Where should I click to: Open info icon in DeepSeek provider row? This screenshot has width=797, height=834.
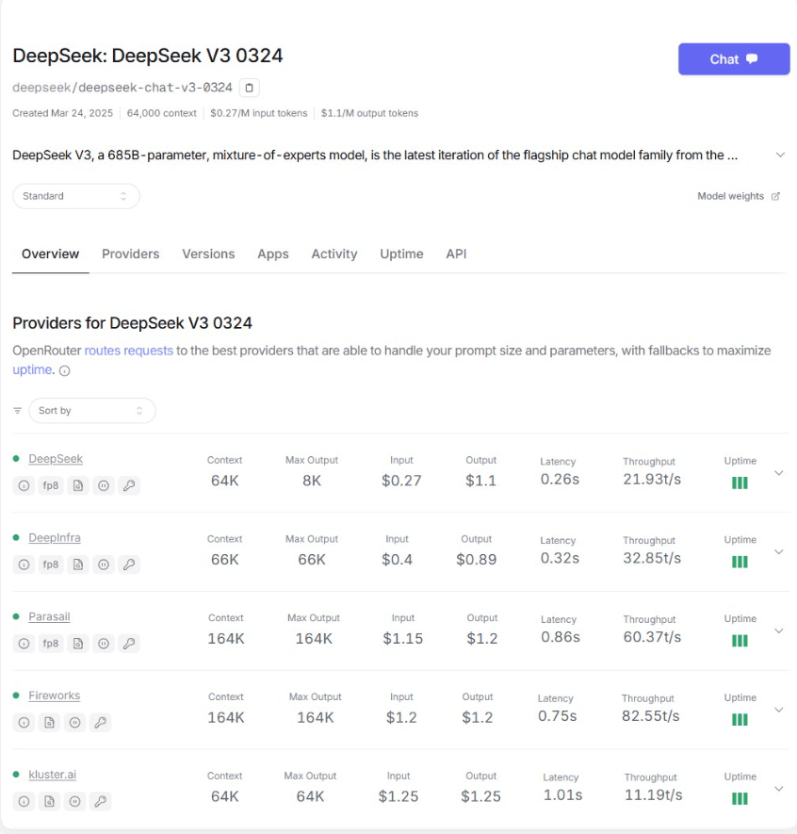(24, 485)
